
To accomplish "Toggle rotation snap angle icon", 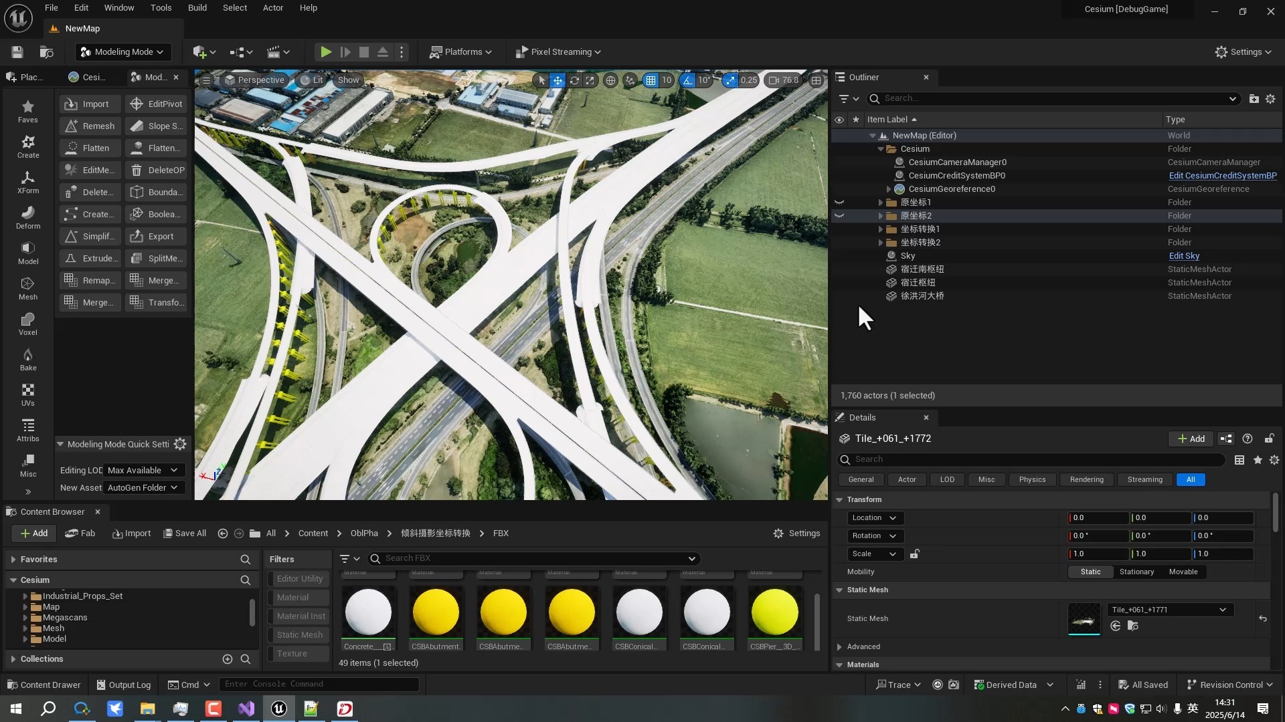I will [x=688, y=80].
